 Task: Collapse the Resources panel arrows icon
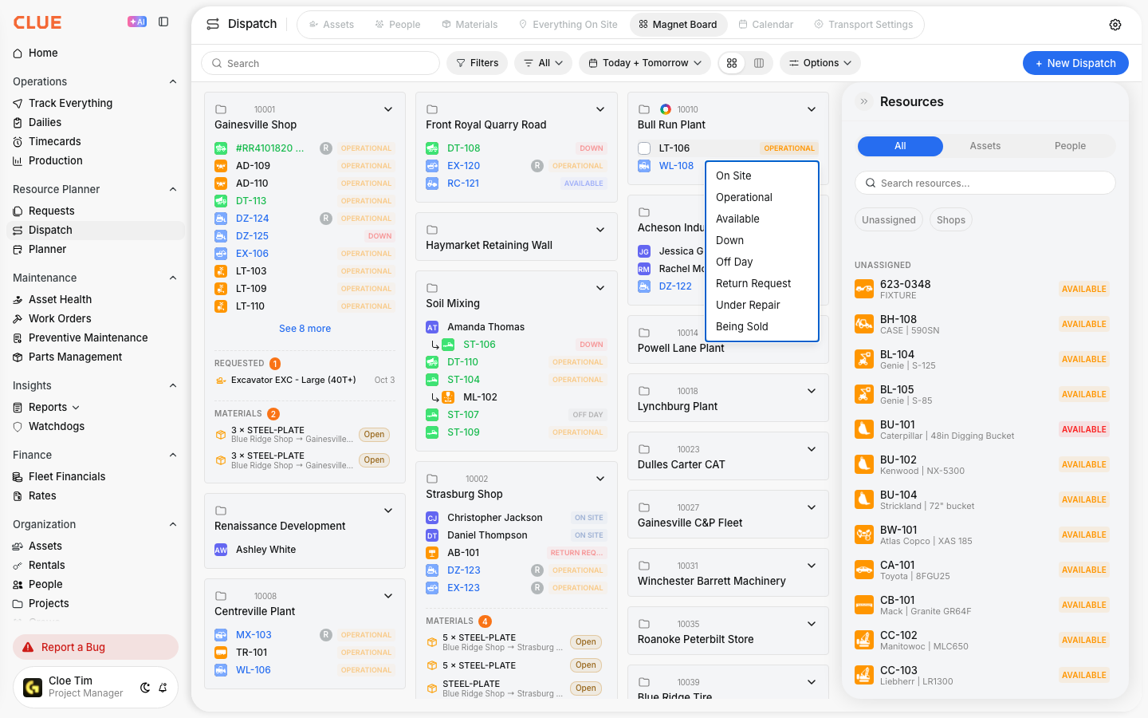click(864, 101)
